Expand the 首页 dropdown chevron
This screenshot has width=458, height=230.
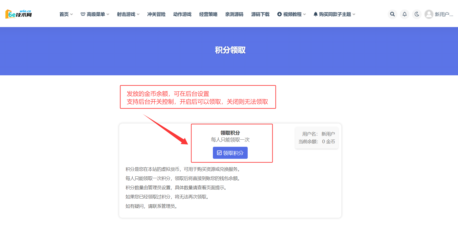coord(71,14)
